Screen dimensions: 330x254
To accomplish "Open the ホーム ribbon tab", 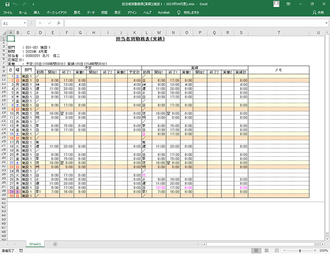I will 23,12.
